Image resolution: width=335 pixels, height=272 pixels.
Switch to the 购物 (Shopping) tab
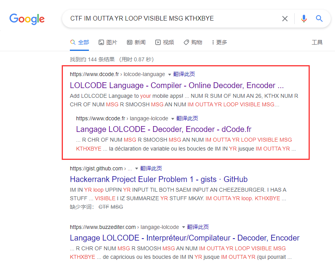(x=193, y=42)
